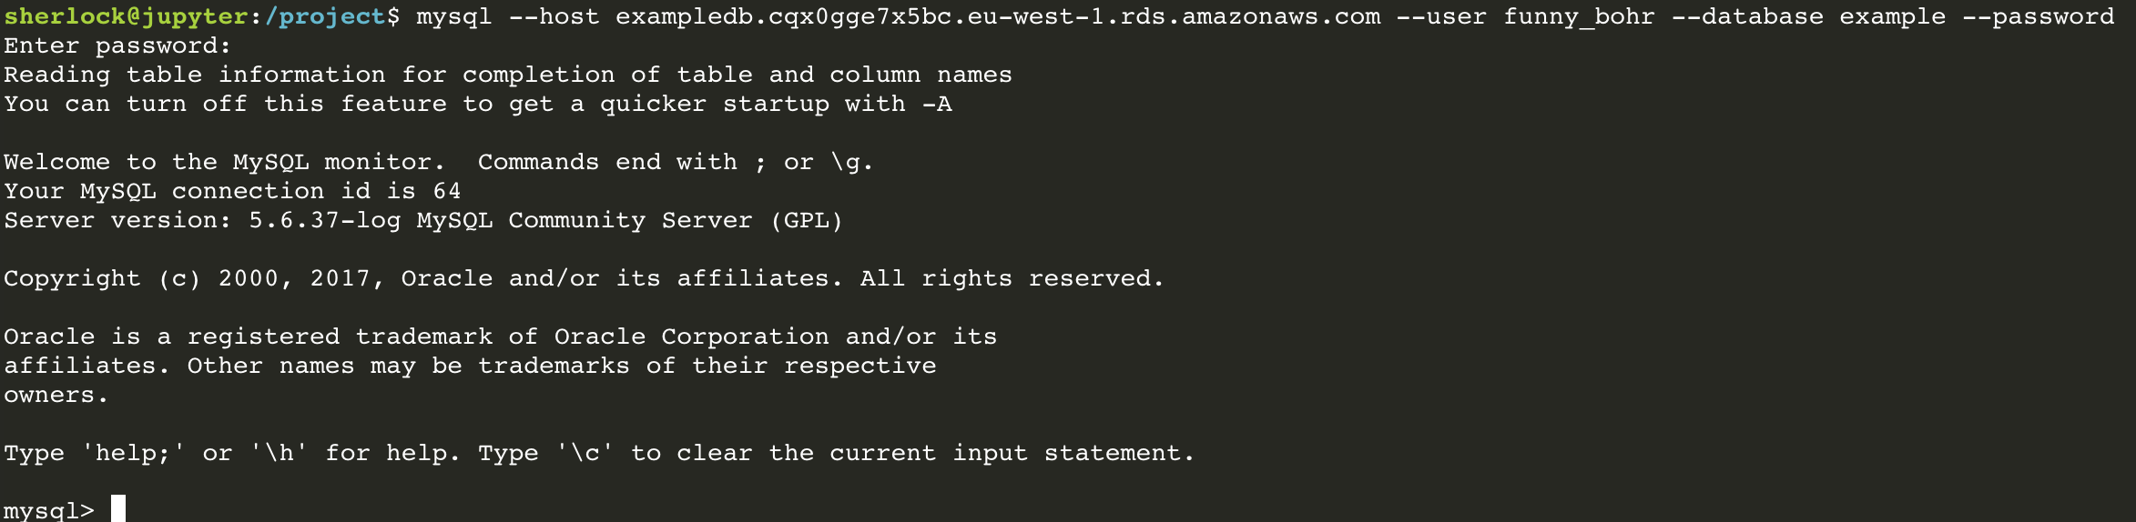Click the 'All rights reserved.' text
Viewport: 2136px width, 522px height.
tap(1012, 278)
